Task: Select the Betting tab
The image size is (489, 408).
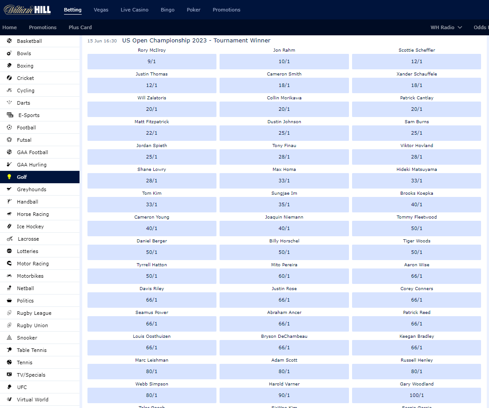Action: pos(72,10)
